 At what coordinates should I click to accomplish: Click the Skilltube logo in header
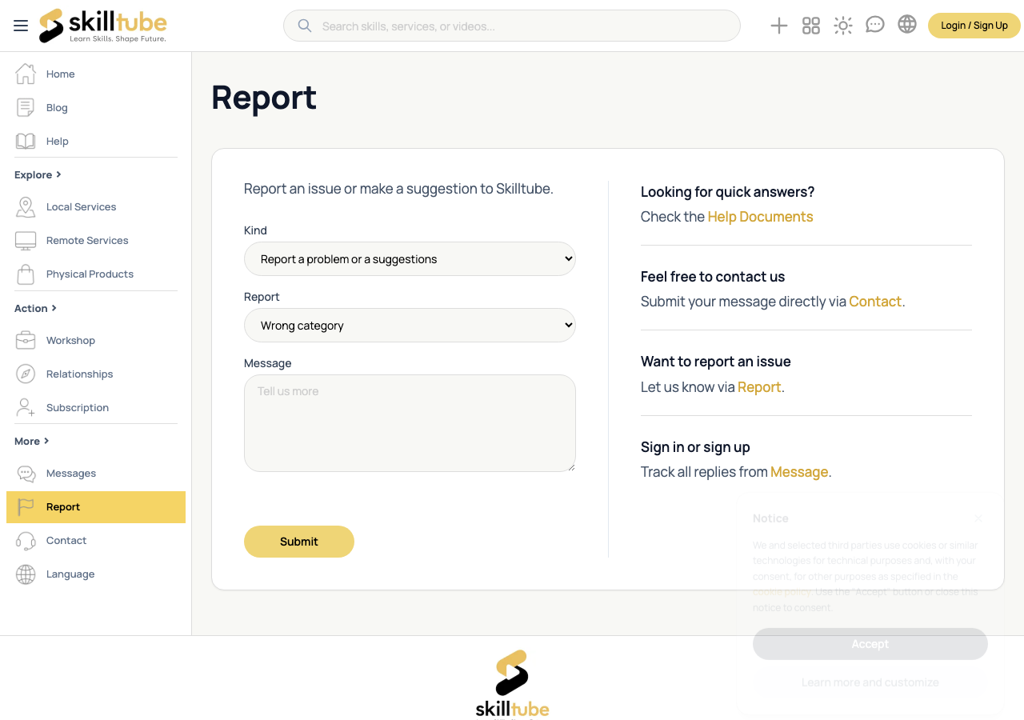(x=103, y=26)
